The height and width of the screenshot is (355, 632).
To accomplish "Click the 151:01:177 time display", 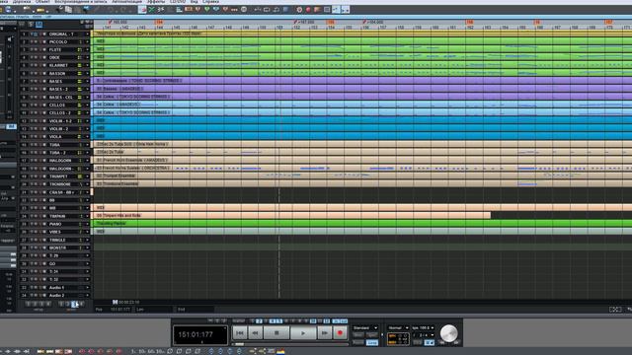I will click(200, 334).
